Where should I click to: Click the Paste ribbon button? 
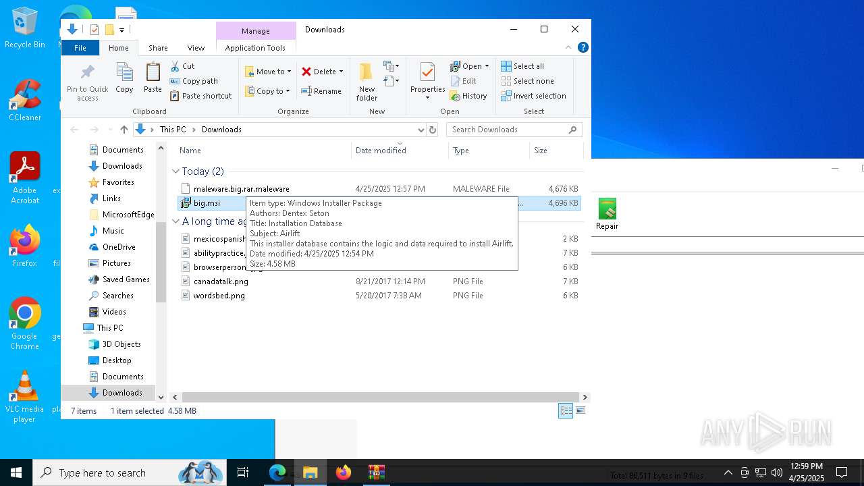[153, 78]
